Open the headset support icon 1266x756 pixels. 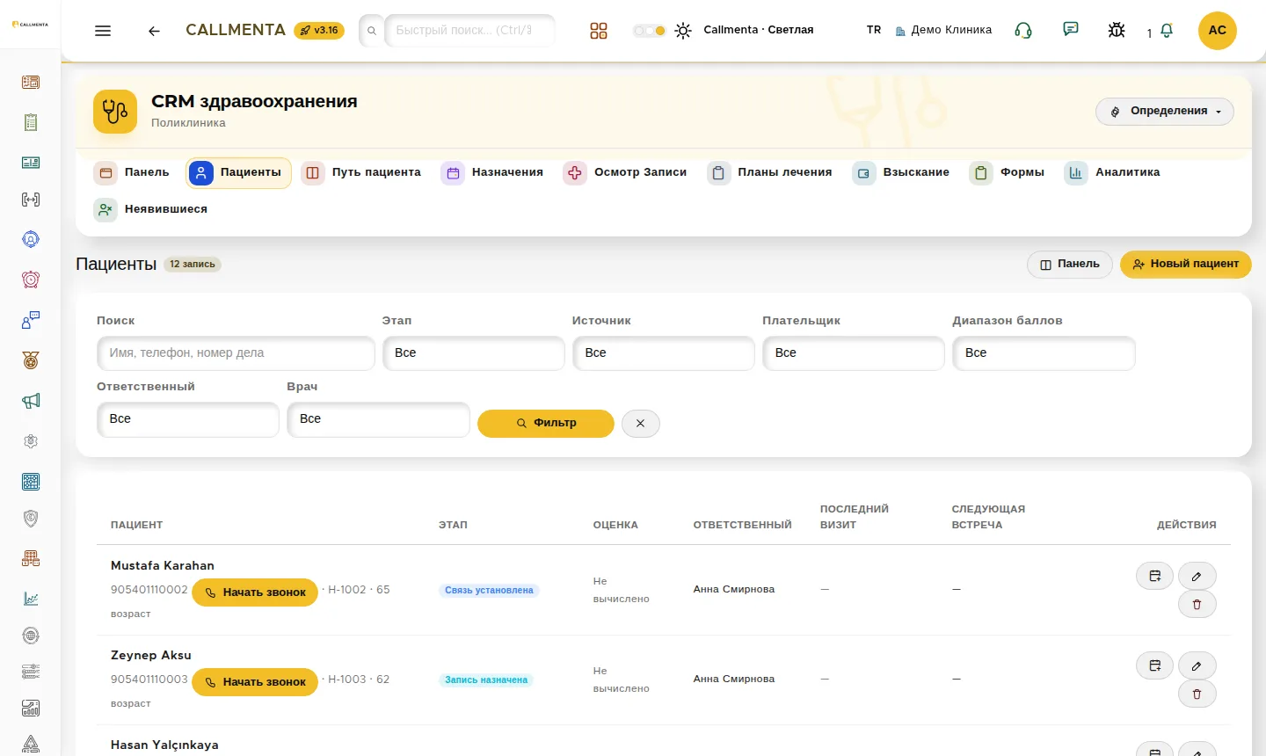pos(1023,31)
